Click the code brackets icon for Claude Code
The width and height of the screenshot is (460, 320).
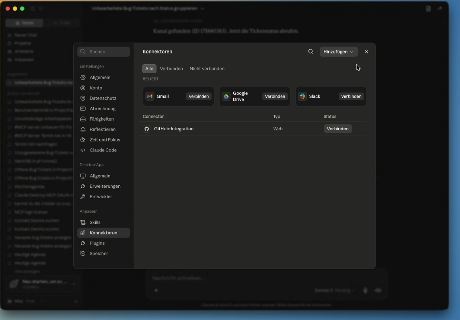83,150
